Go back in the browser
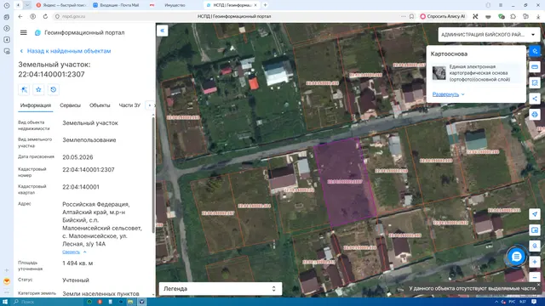The height and width of the screenshot is (306, 545). point(20,16)
